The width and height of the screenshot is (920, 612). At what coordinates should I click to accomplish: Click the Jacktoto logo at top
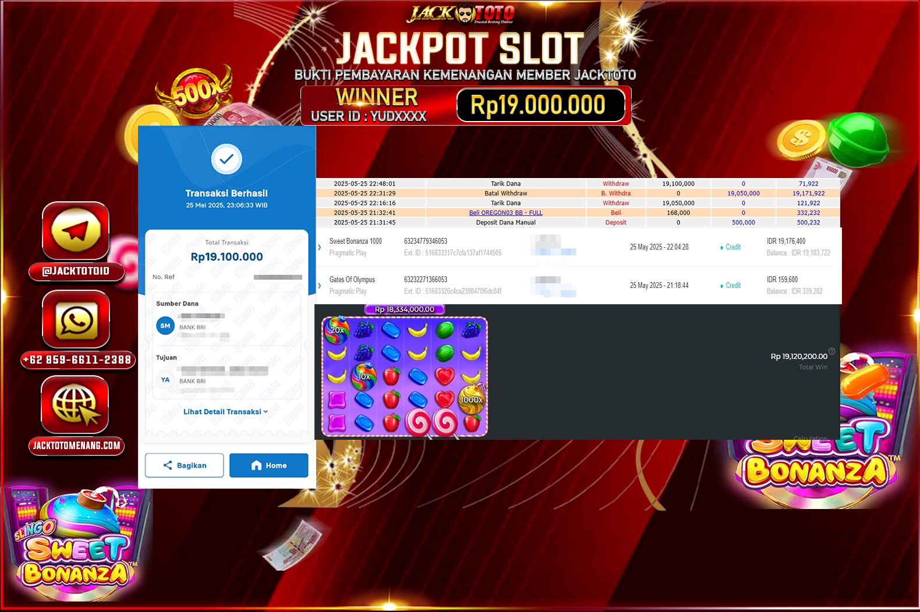461,14
